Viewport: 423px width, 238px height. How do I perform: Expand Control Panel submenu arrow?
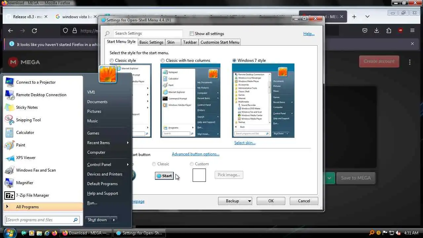coord(128,165)
